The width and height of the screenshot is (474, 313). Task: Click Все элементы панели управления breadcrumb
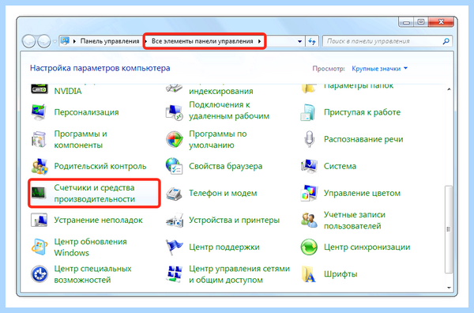[x=202, y=41]
